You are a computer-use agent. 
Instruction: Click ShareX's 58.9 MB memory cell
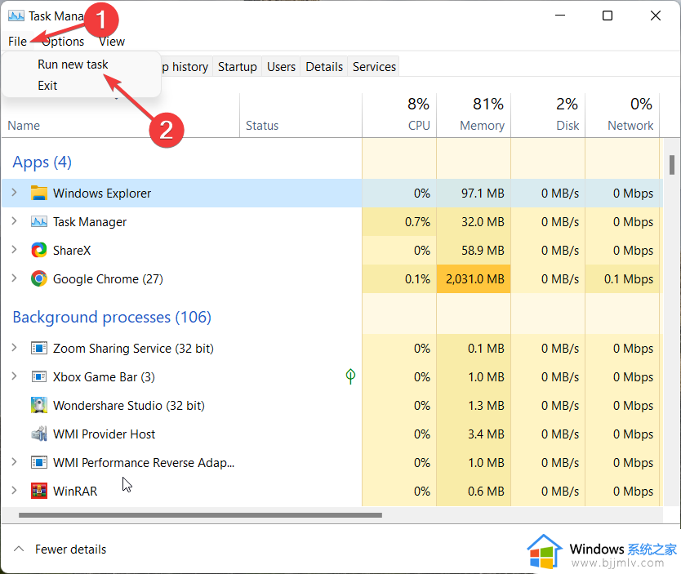tap(474, 250)
